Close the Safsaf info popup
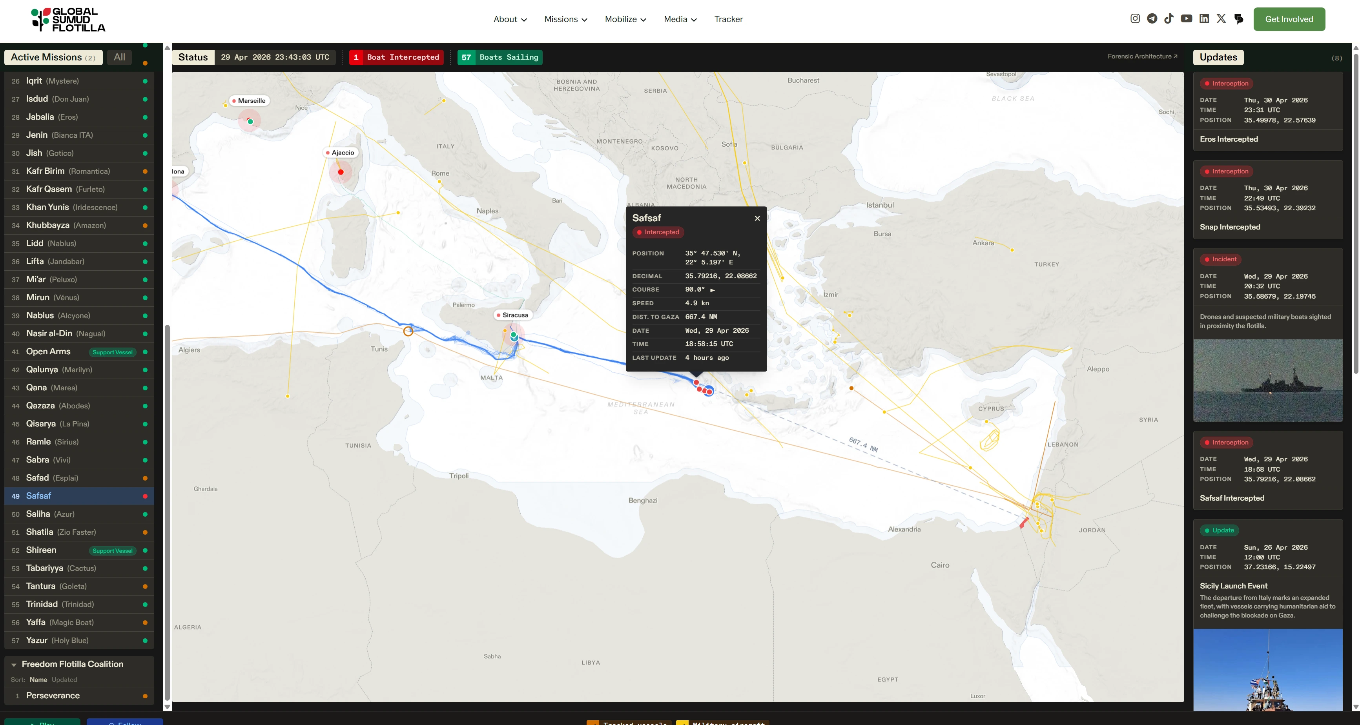This screenshot has width=1360, height=725. point(757,218)
